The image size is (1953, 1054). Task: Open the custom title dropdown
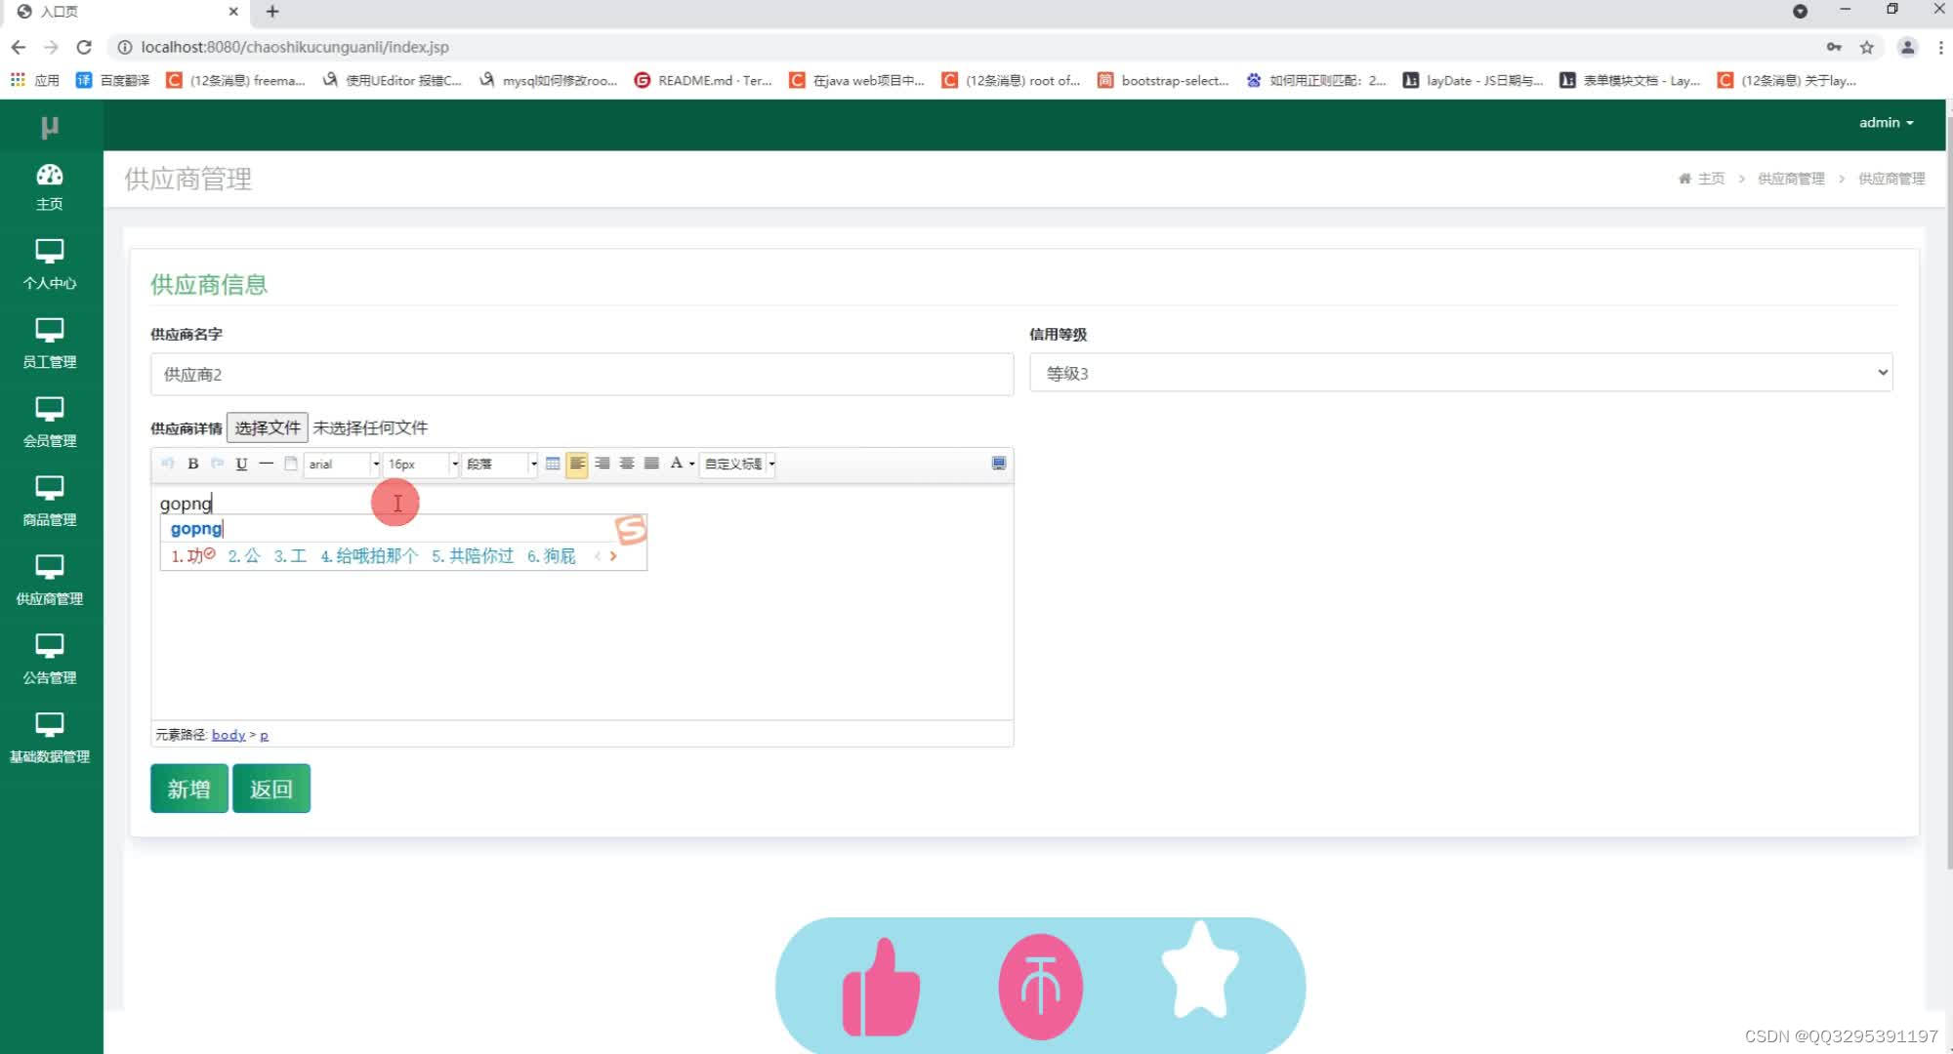[738, 464]
